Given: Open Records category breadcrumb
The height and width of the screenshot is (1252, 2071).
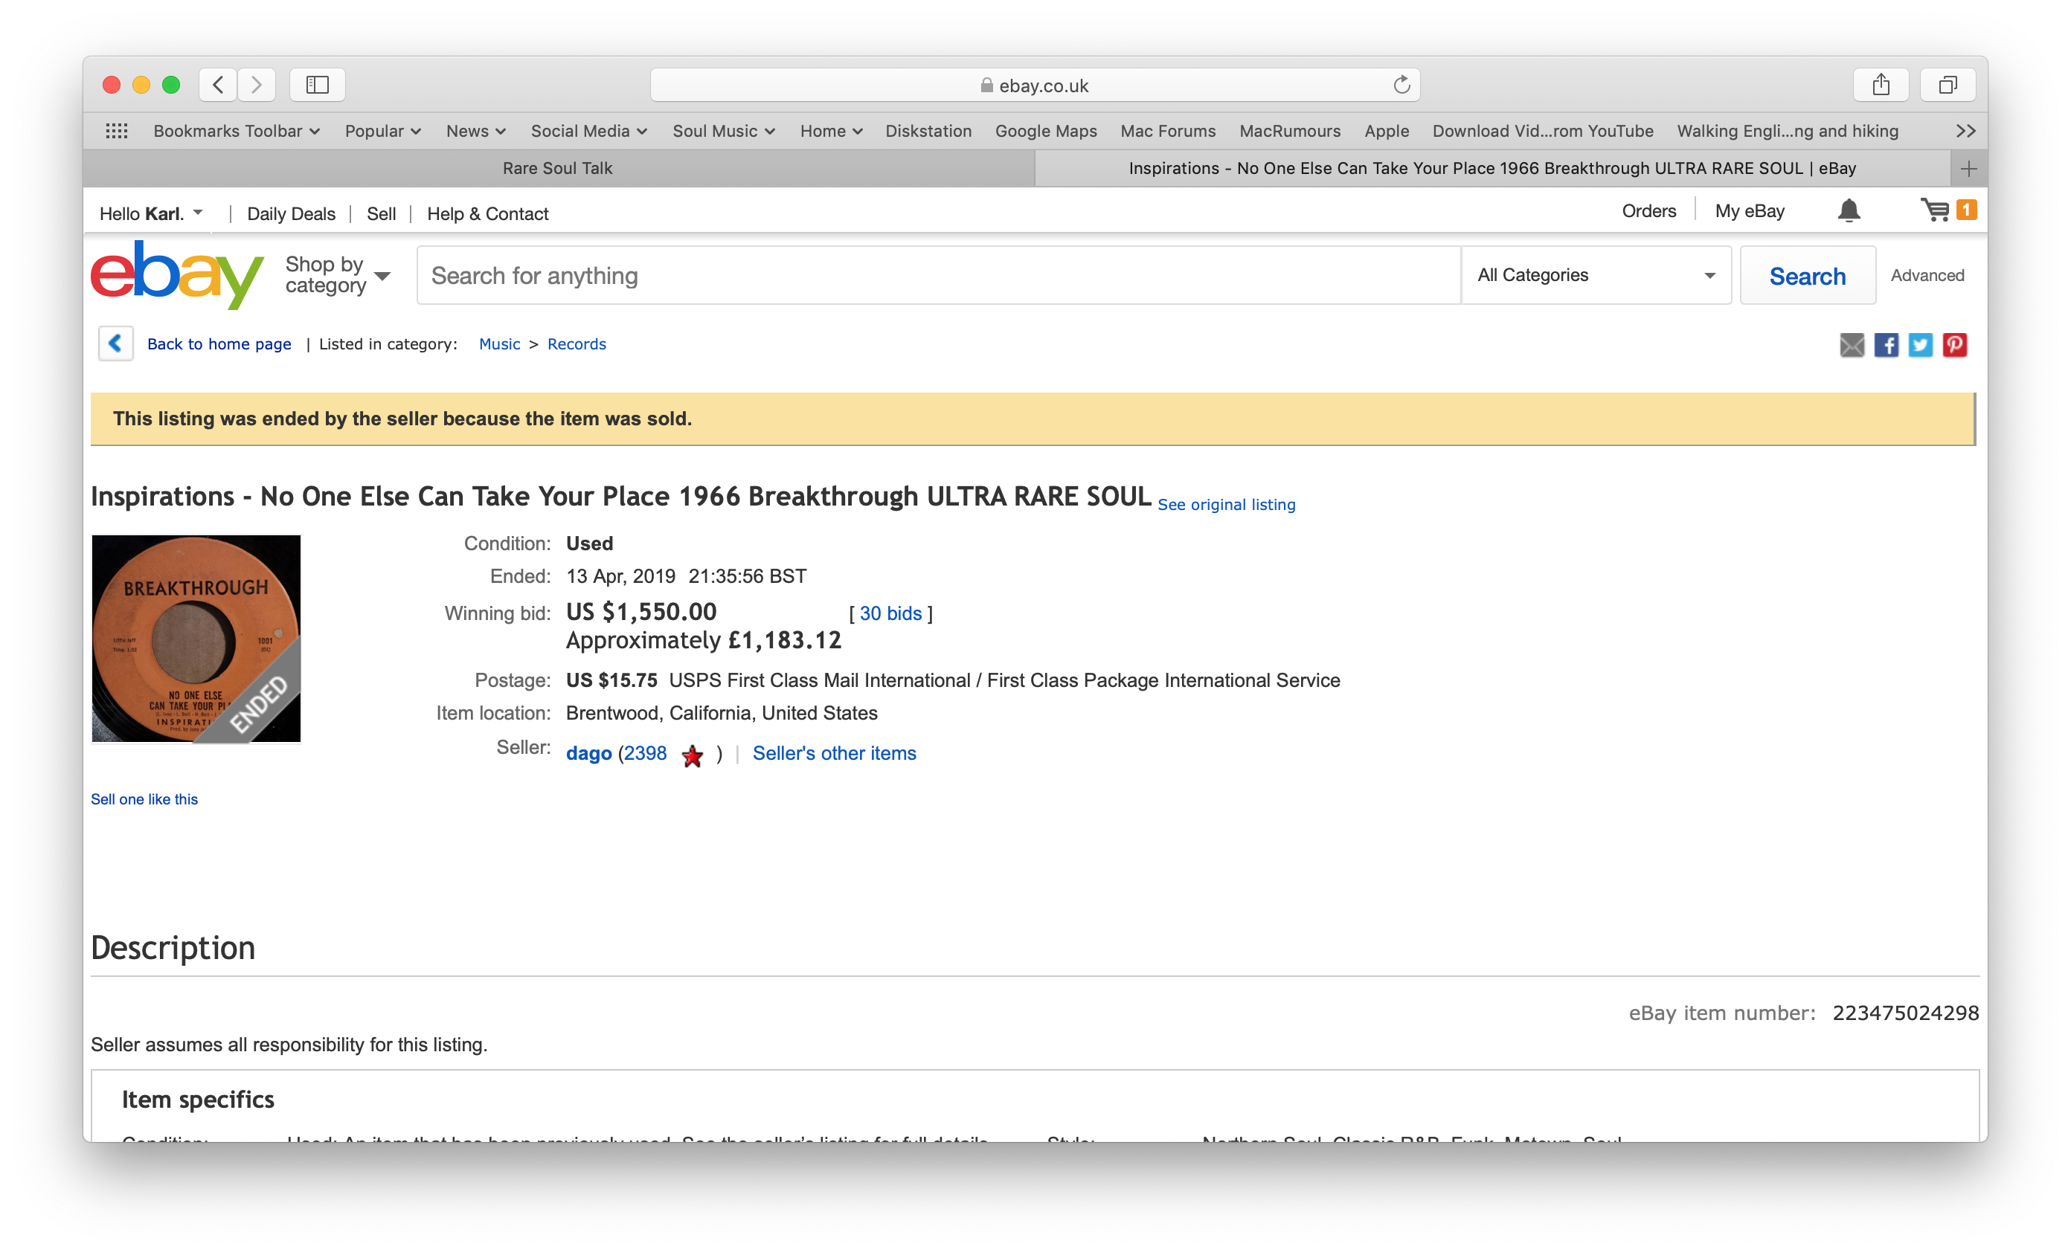Looking at the screenshot, I should [x=577, y=343].
